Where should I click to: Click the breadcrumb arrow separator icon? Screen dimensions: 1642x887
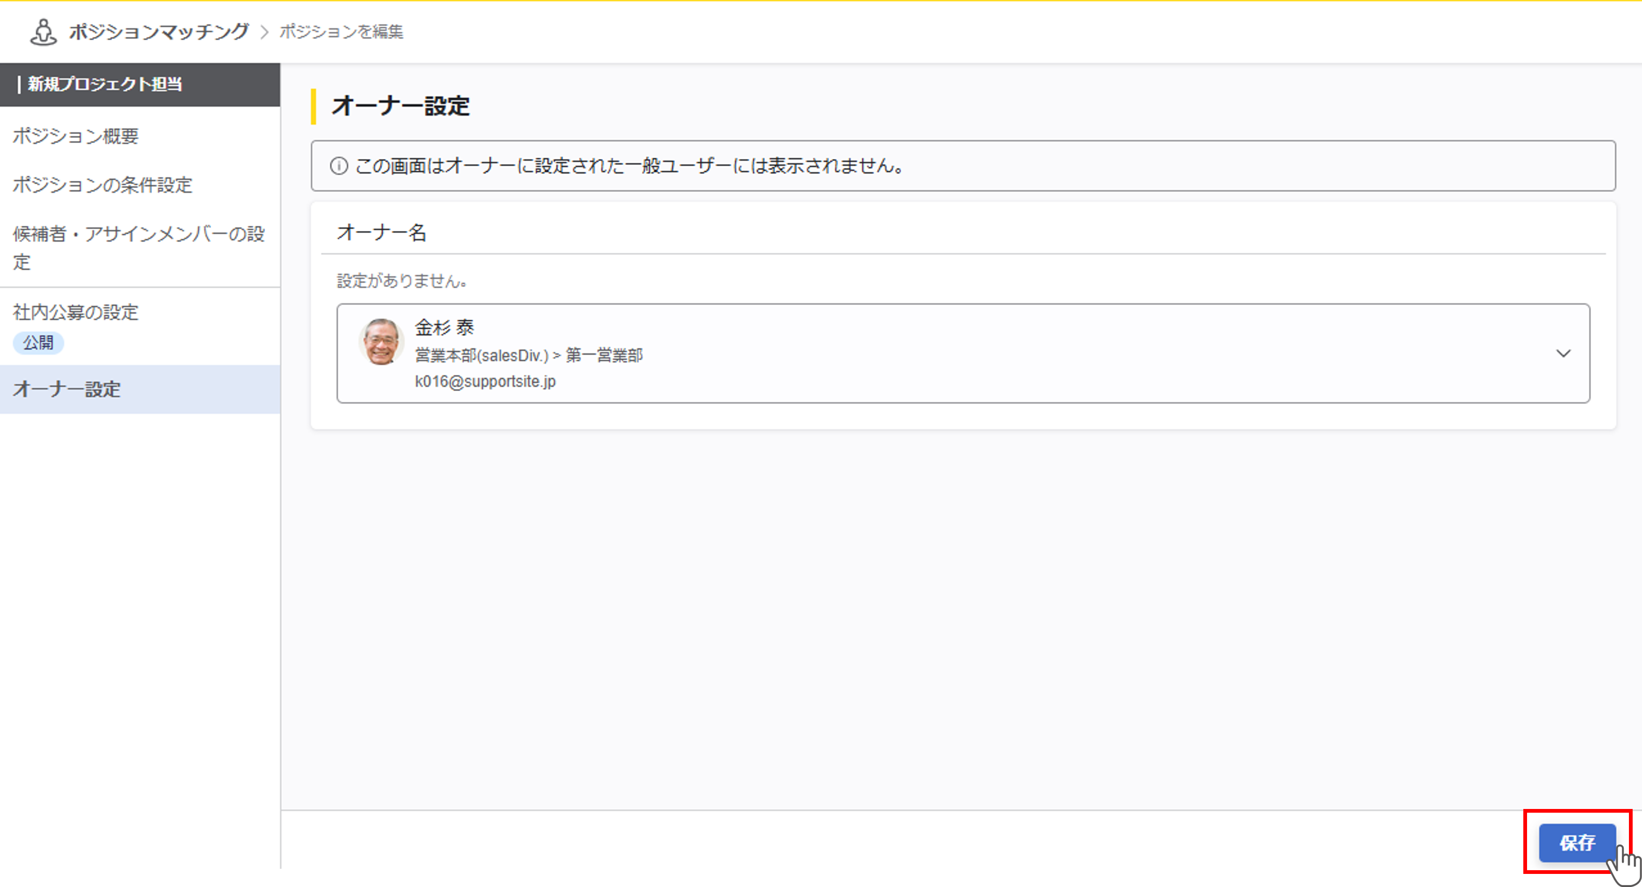tap(264, 32)
